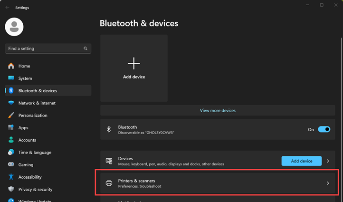The image size is (343, 202).
Task: Click the large Add device tile
Action: (x=134, y=68)
